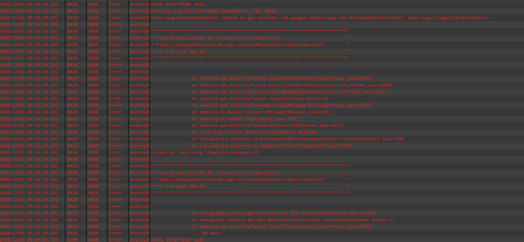Image resolution: width=524 pixels, height=242 pixels.
Task: Click the Error level cell in the Looper.loop row
Action: coord(115,119)
